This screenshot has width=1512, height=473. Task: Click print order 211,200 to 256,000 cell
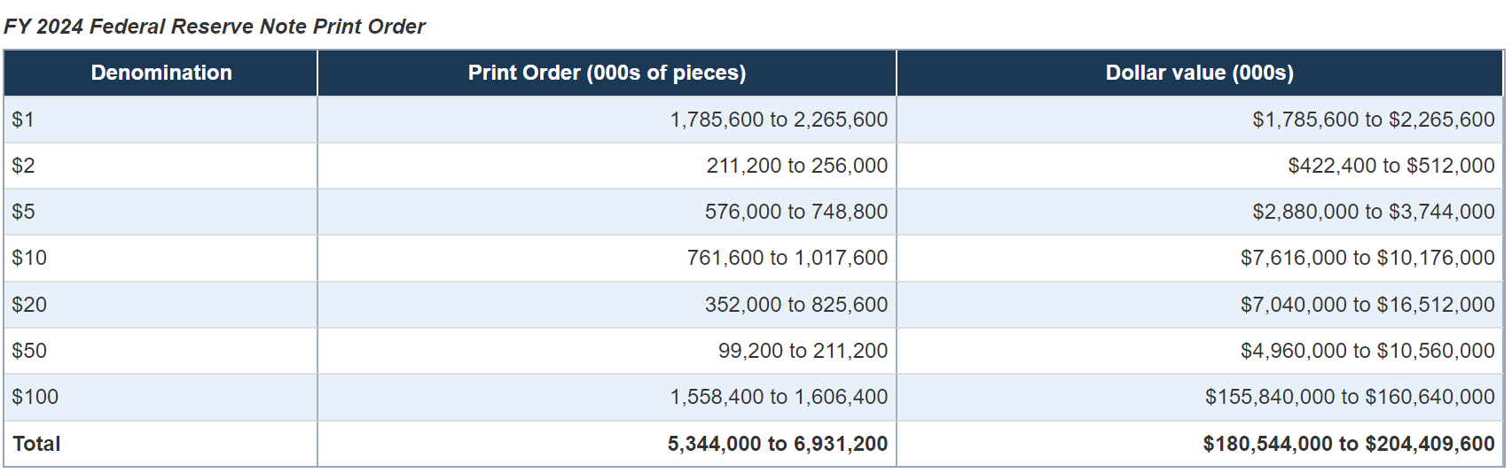coord(796,166)
